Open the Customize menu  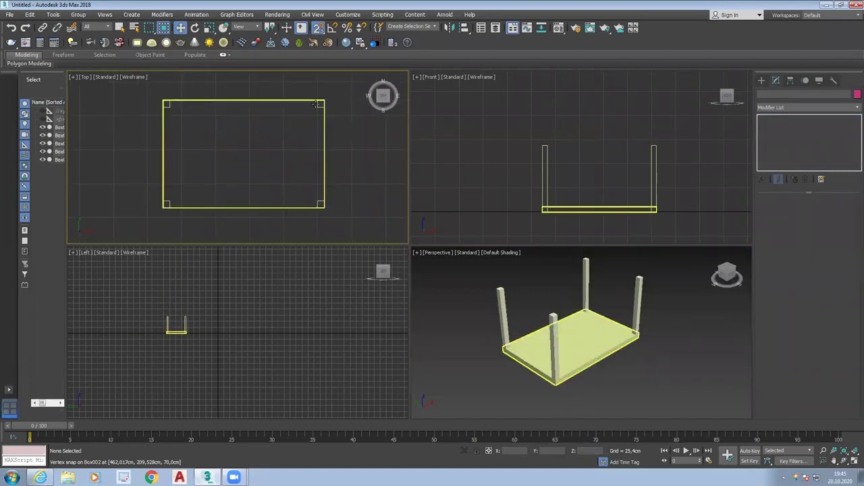pos(348,14)
